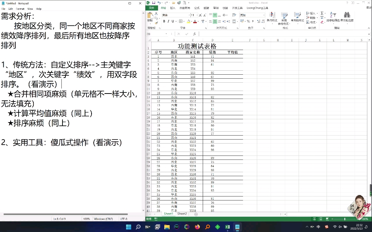Add a new worksheet with the plus button
The height and width of the screenshot is (232, 372).
pos(195,214)
